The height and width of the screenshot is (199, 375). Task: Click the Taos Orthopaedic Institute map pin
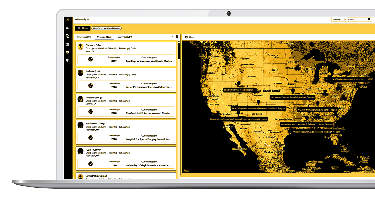[258, 102]
